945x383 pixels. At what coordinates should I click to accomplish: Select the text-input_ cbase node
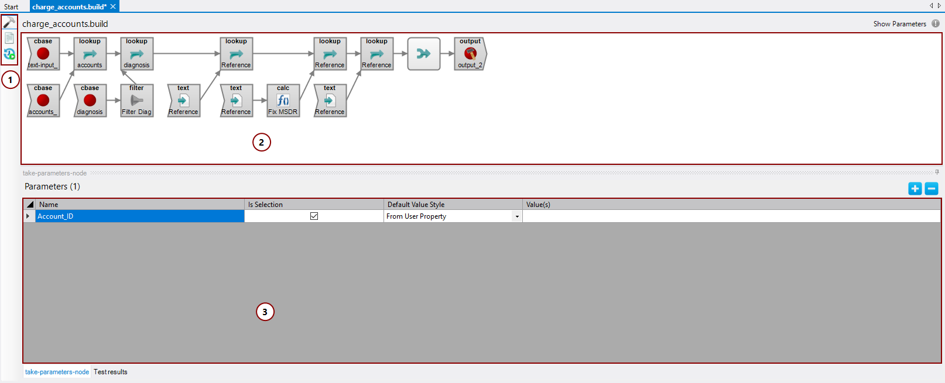coord(43,54)
